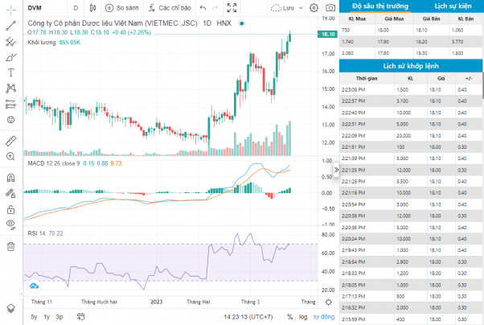This screenshot has height=325, width=484.
Task: Hide all drawings with eye icon
Action: (10, 224)
